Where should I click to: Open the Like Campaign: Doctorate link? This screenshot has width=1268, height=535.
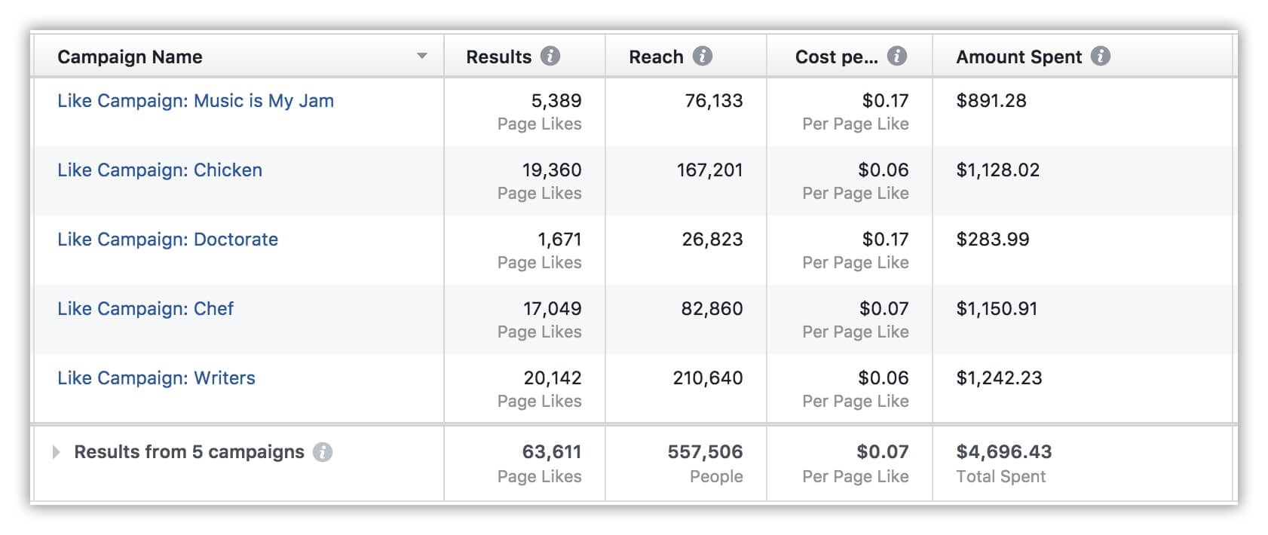167,240
